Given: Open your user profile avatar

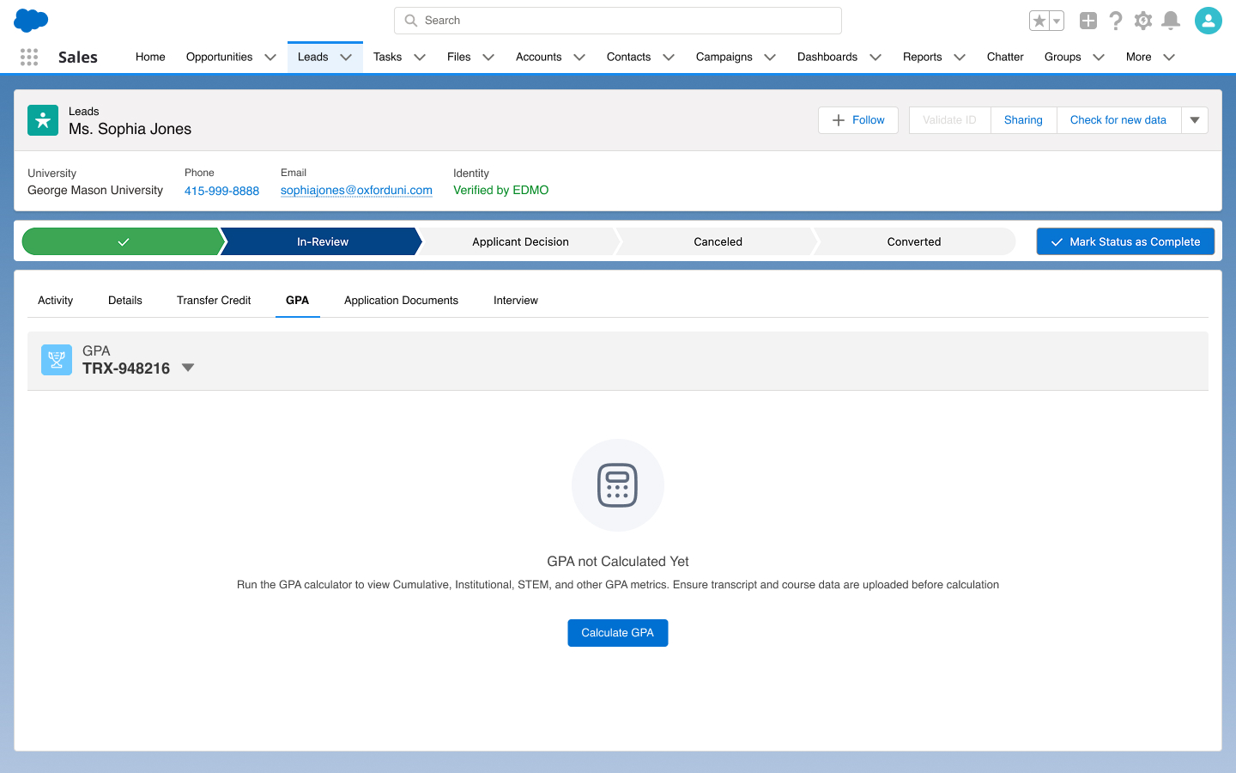Looking at the screenshot, I should point(1209,20).
